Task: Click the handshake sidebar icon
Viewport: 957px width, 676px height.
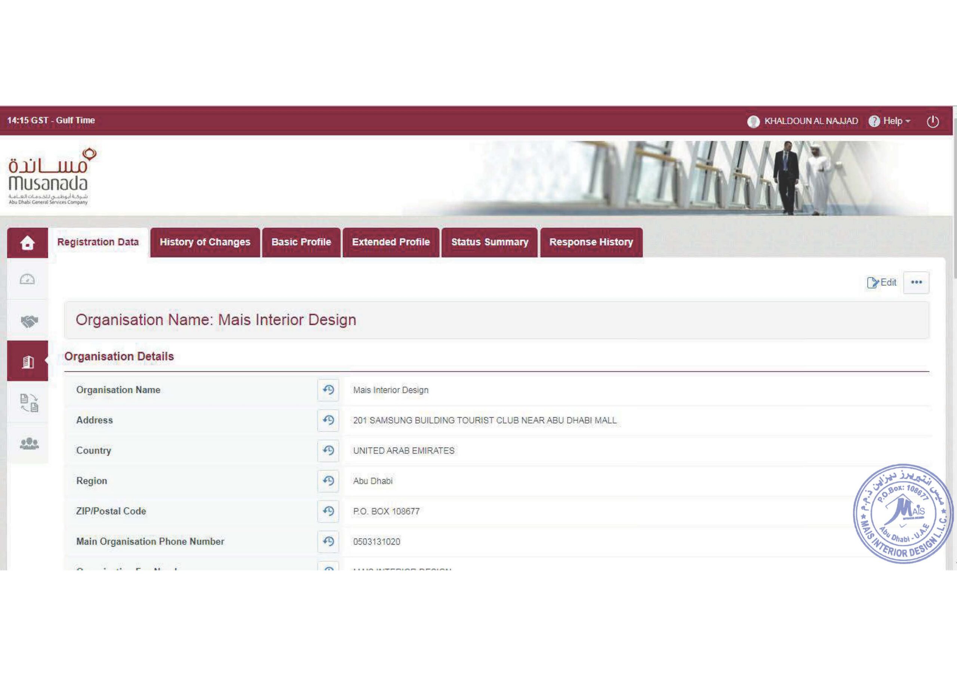Action: [29, 321]
